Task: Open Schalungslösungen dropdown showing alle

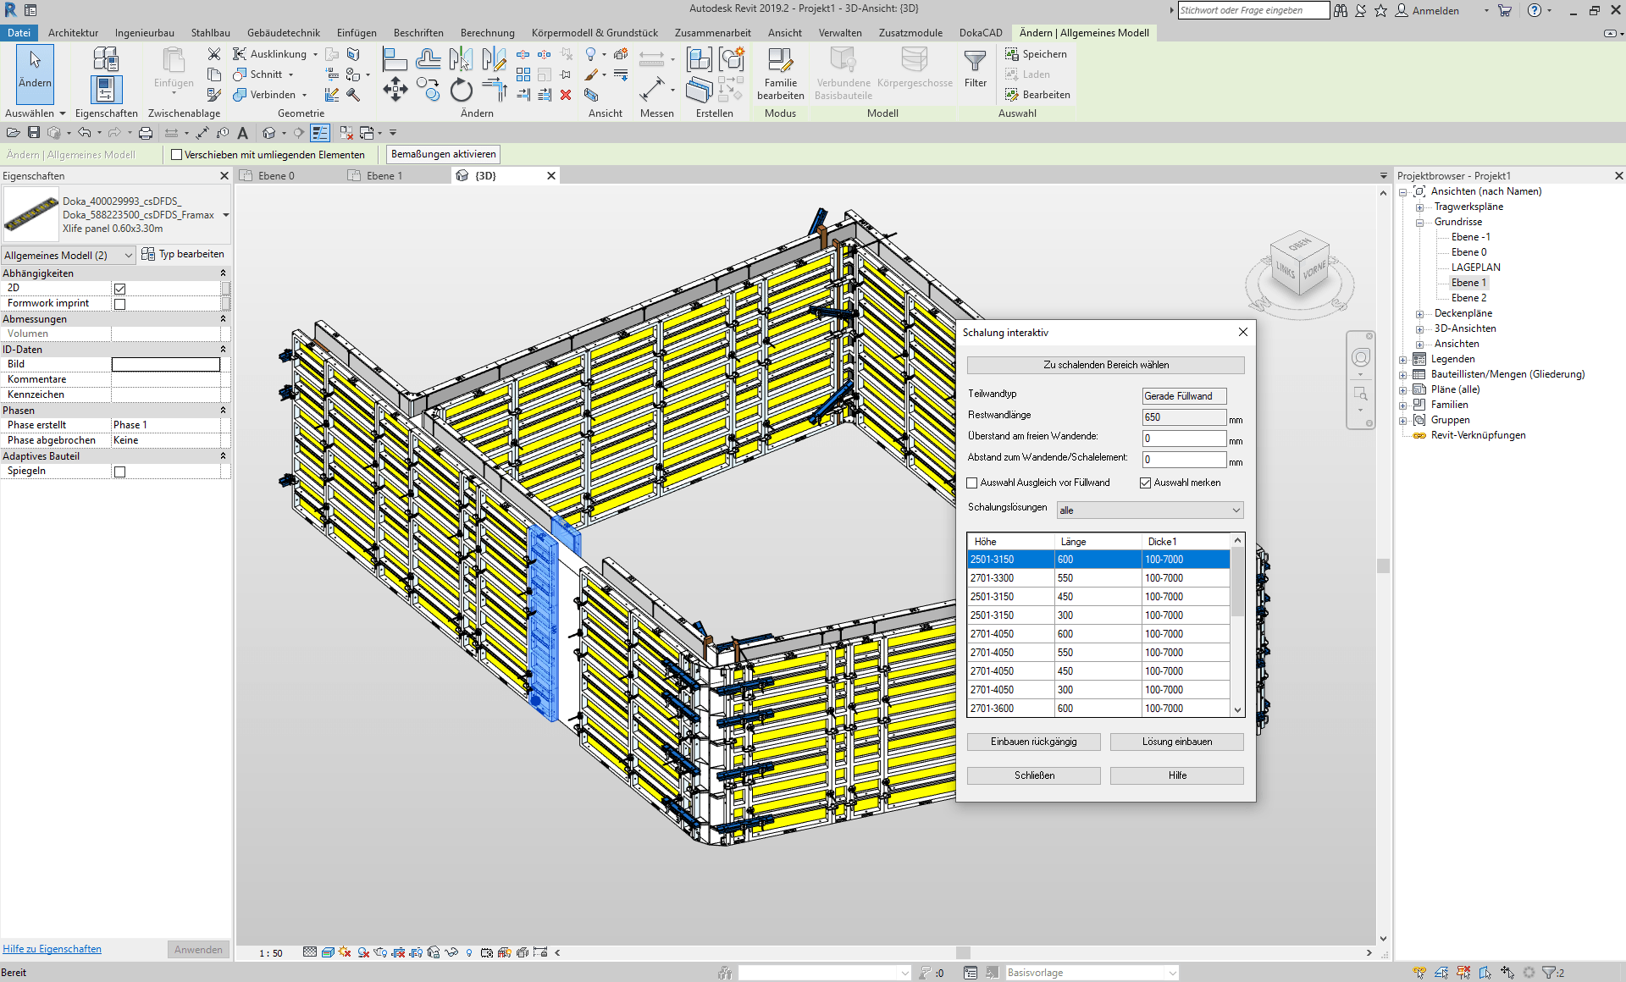Action: pos(1150,510)
